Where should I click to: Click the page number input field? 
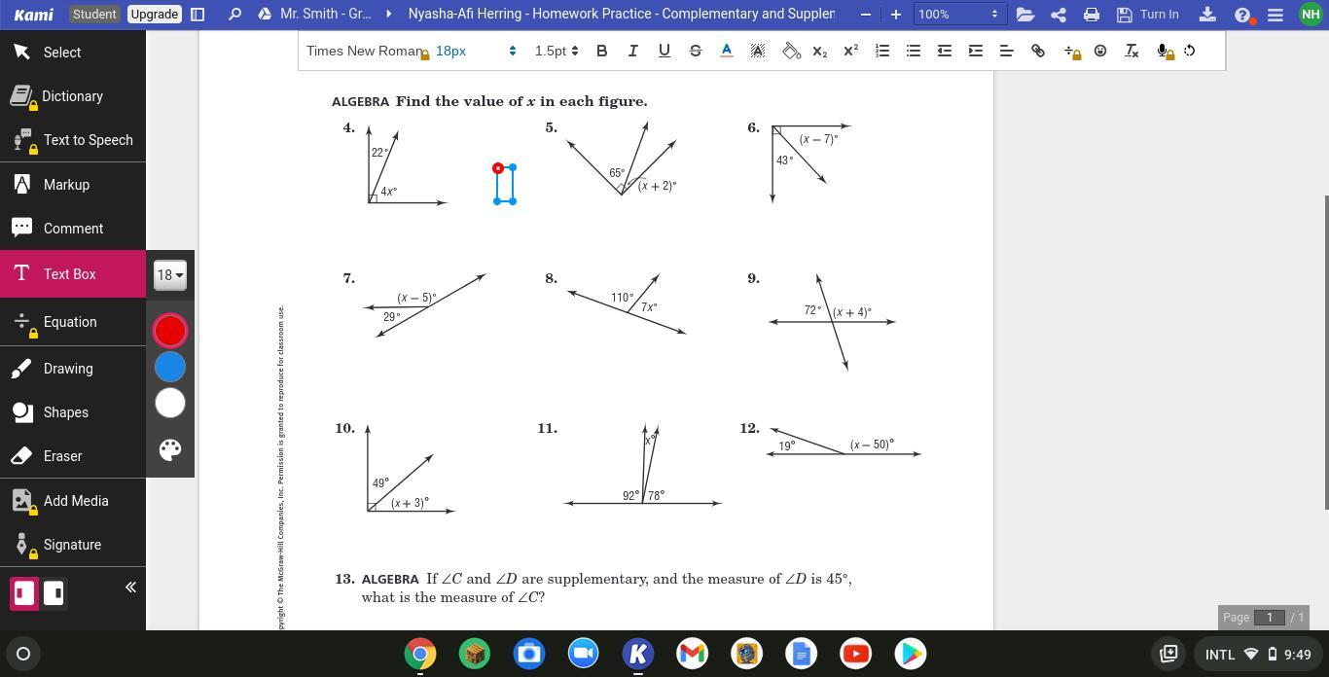coord(1270,618)
